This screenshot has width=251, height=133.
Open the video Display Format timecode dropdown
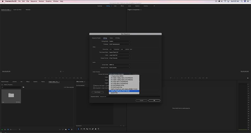click(x=119, y=58)
